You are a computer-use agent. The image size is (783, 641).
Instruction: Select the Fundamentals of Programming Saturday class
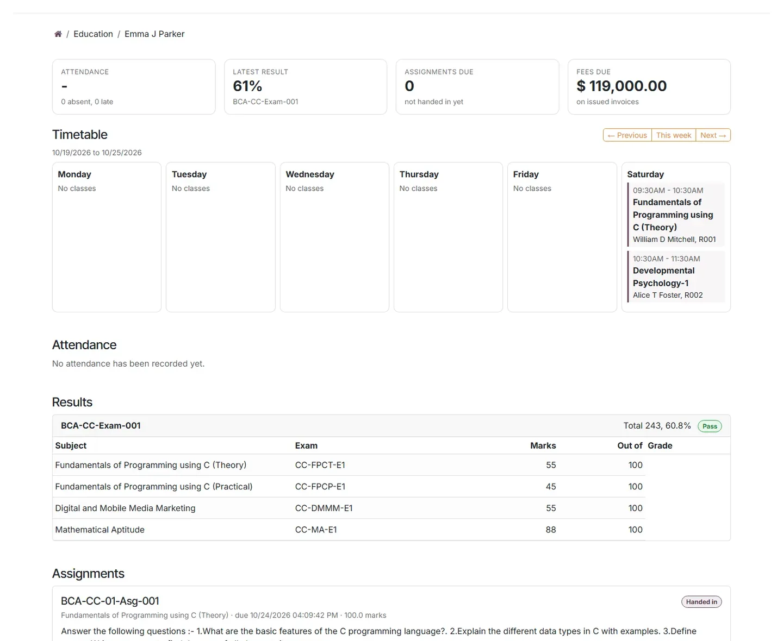click(676, 215)
